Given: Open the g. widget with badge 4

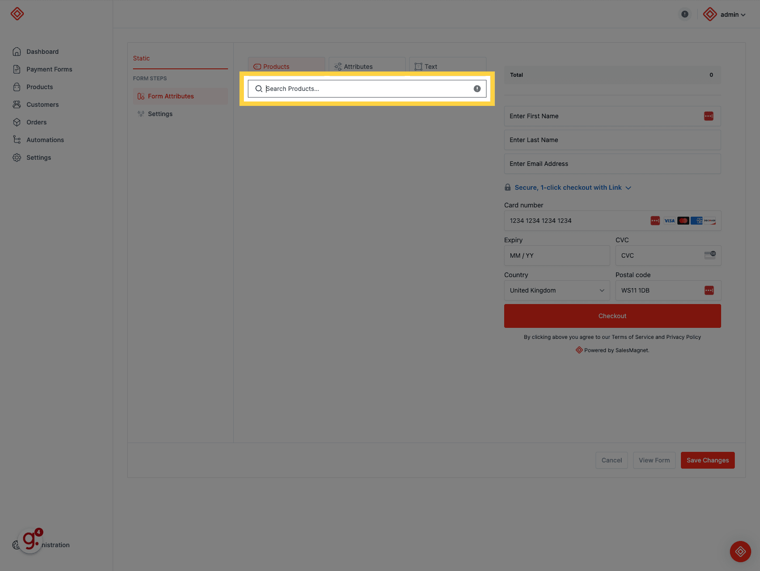Looking at the screenshot, I should tap(31, 540).
